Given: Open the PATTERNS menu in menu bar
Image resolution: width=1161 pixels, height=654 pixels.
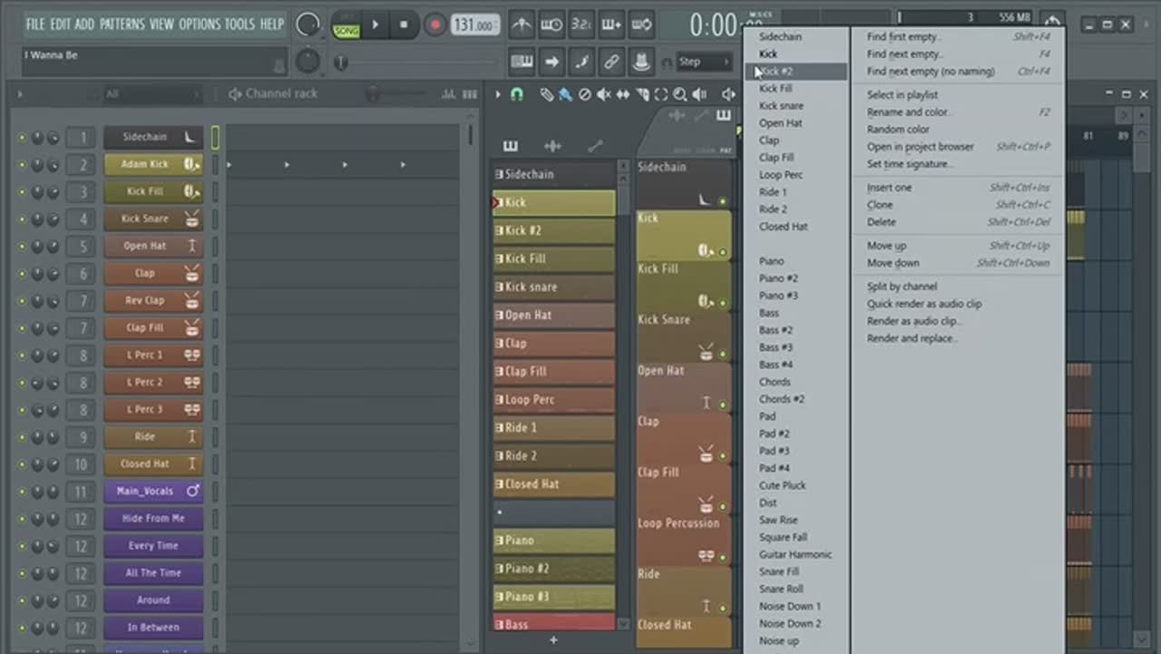Looking at the screenshot, I should point(121,24).
